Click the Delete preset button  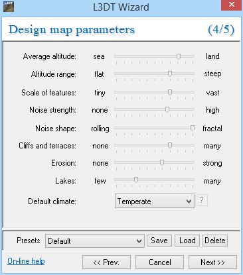pos(215,241)
